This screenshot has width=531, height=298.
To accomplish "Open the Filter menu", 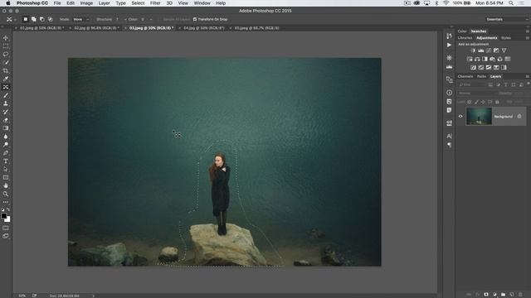I will tap(155, 3).
